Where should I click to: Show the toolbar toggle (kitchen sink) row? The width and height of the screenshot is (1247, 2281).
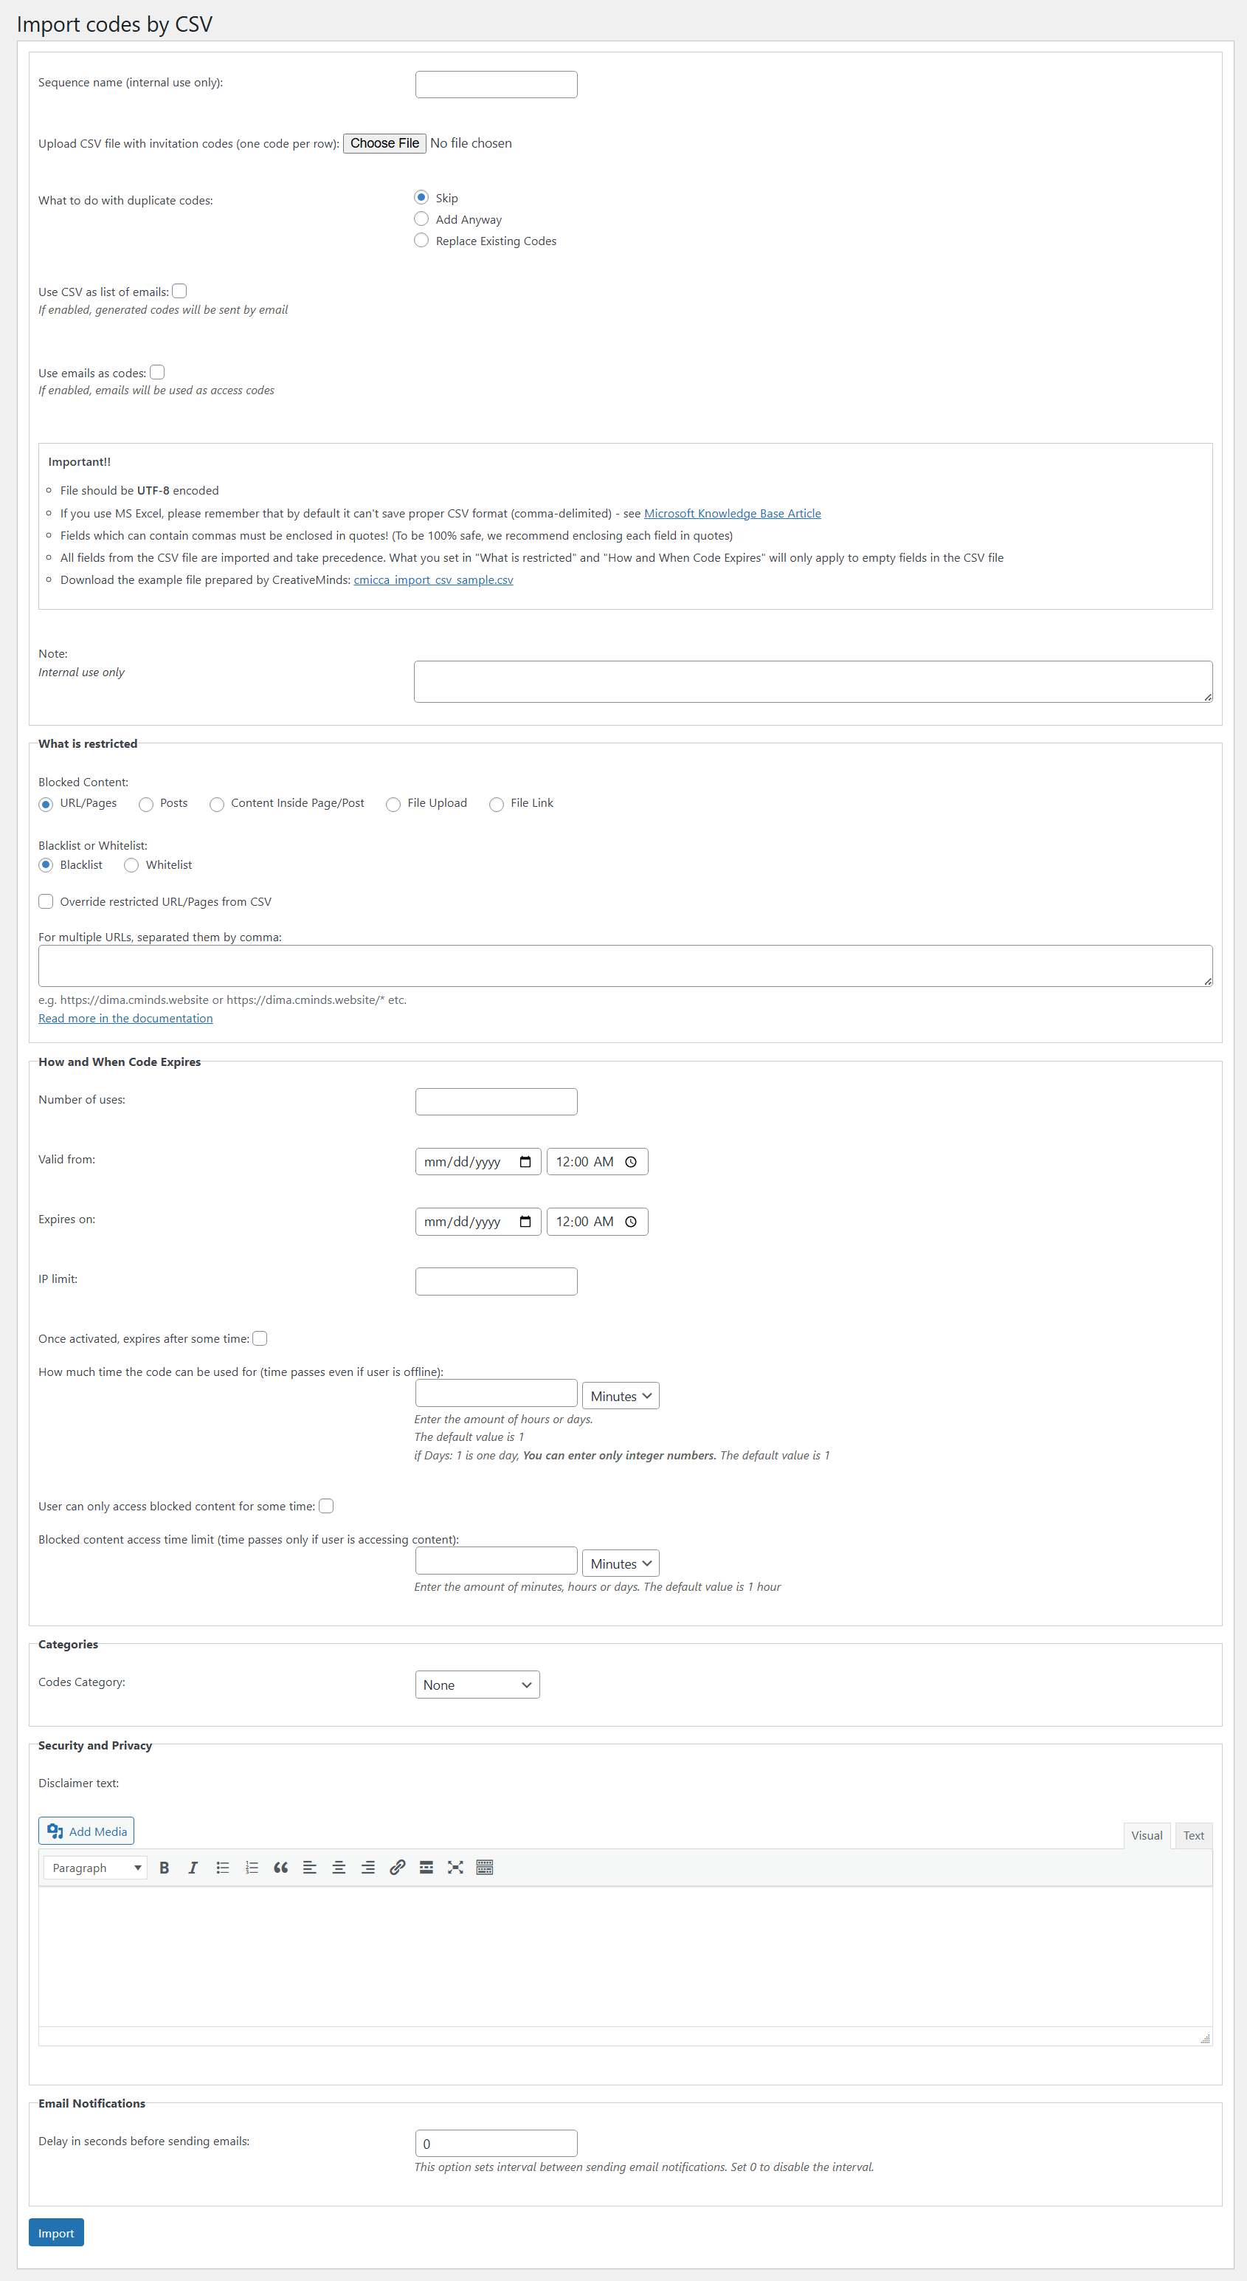pos(484,1868)
